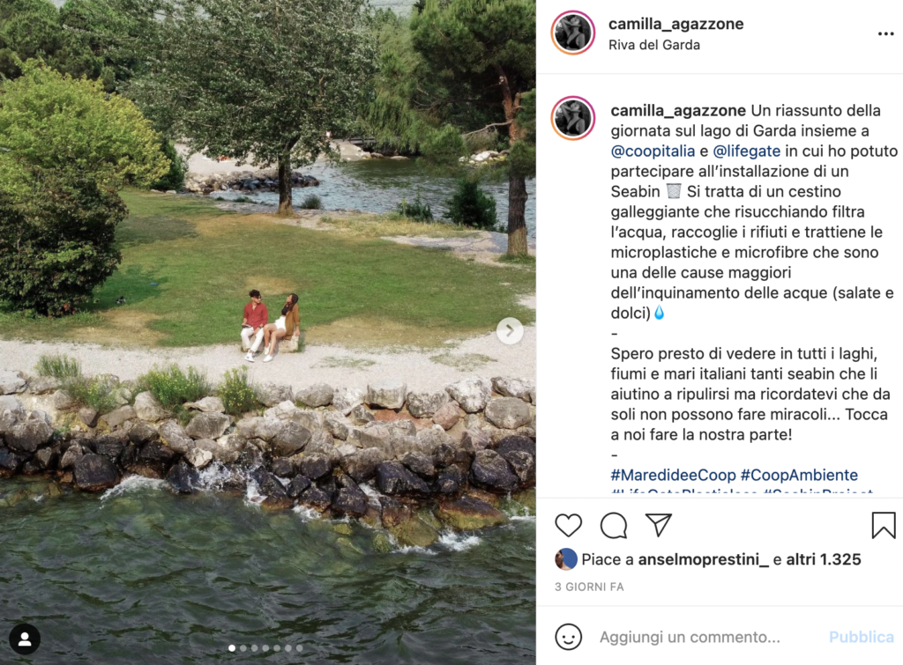This screenshot has height=665, width=903.
Task: Open comments with speech bubble icon
Action: 614,525
